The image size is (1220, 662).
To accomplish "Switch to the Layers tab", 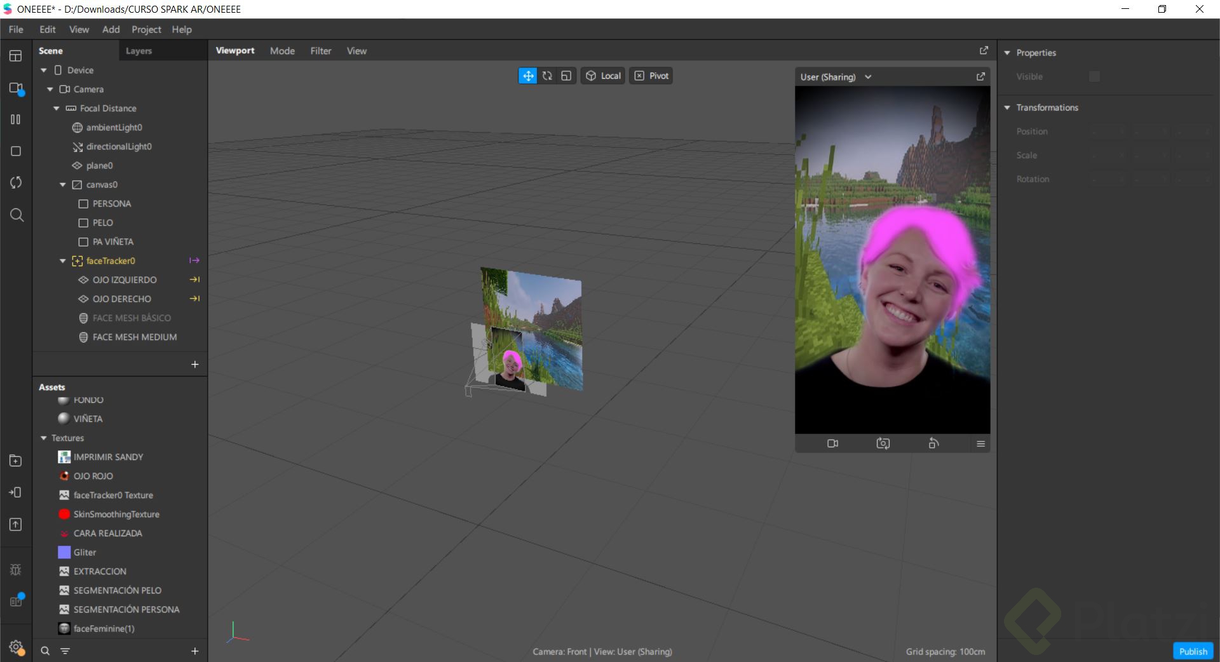I will (139, 51).
